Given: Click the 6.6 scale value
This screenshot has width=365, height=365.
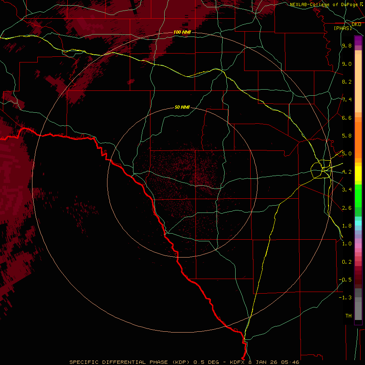Looking at the screenshot, I should [x=347, y=118].
